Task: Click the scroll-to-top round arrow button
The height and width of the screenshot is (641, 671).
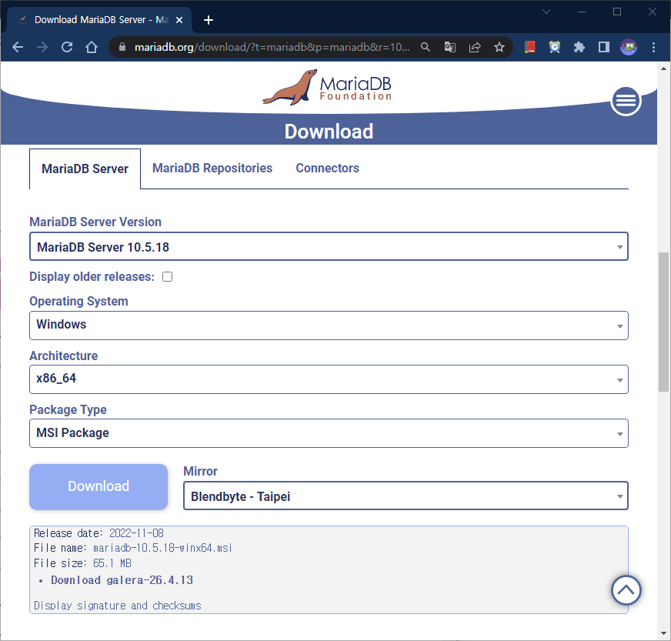Action: point(626,590)
